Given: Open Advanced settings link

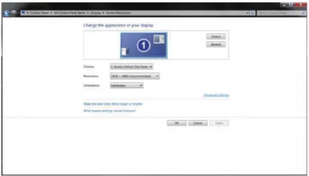Looking at the screenshot, I should click(x=216, y=95).
